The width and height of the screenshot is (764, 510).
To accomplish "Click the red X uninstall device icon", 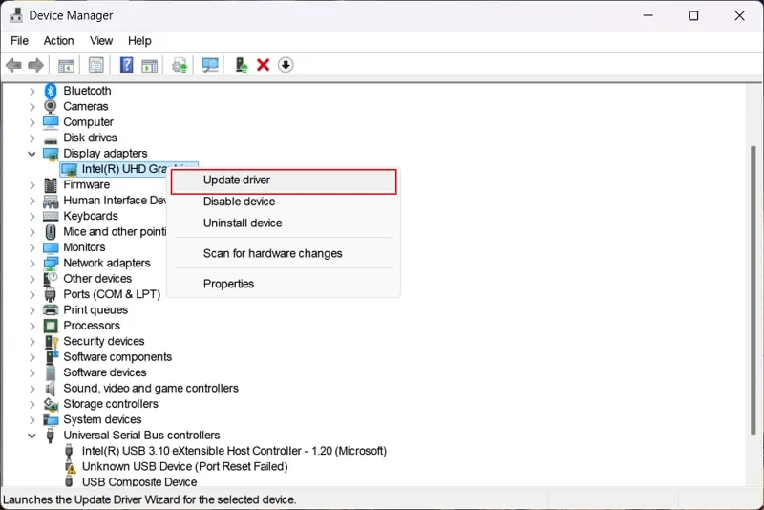I will pos(264,65).
